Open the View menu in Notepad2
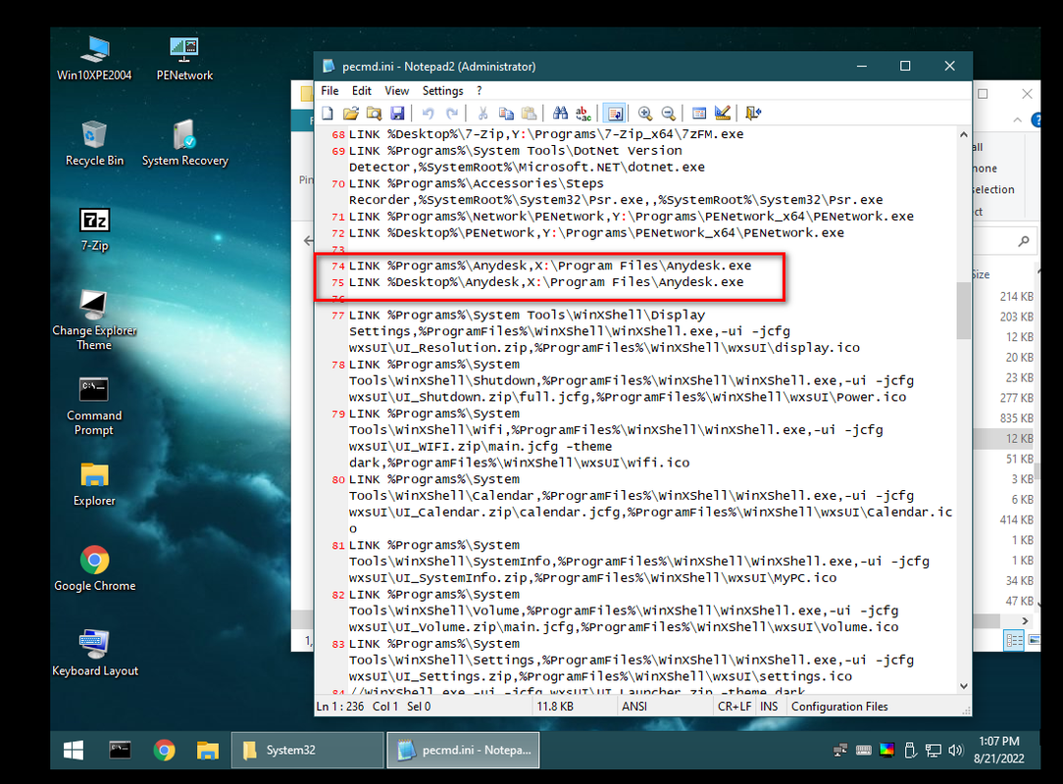 coord(396,91)
